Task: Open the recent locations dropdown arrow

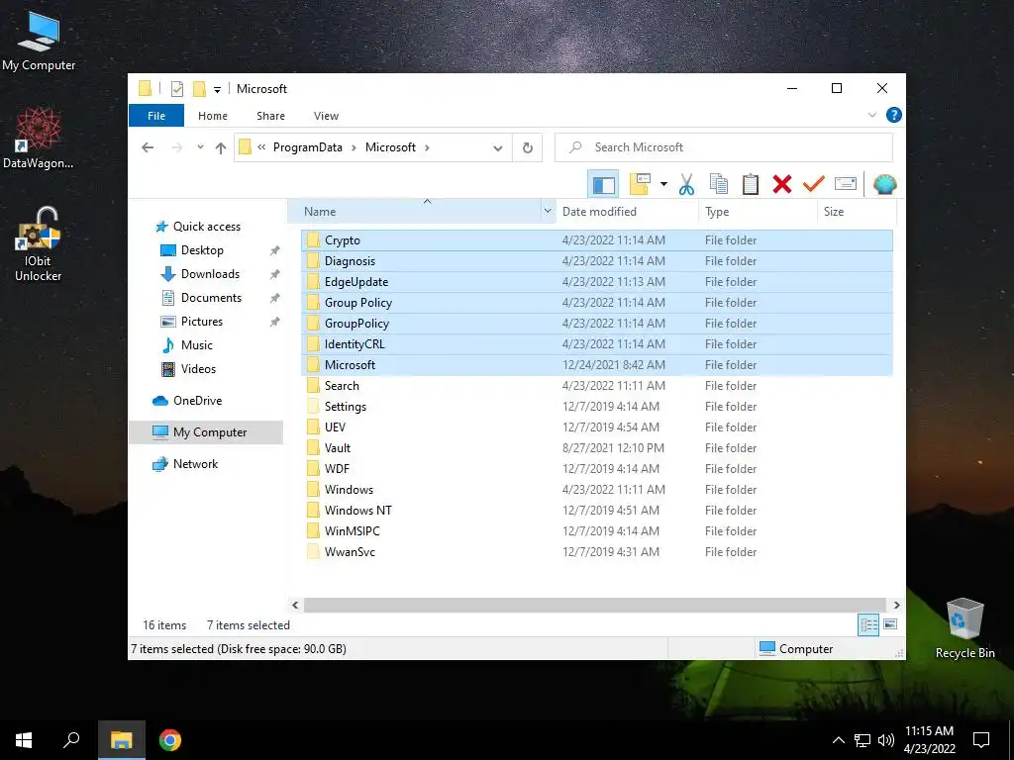Action: coord(200,147)
